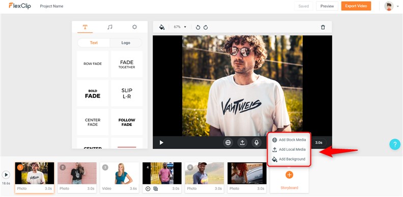Image resolution: width=403 pixels, height=197 pixels.
Task: Select the Text toggle option
Action: [94, 43]
